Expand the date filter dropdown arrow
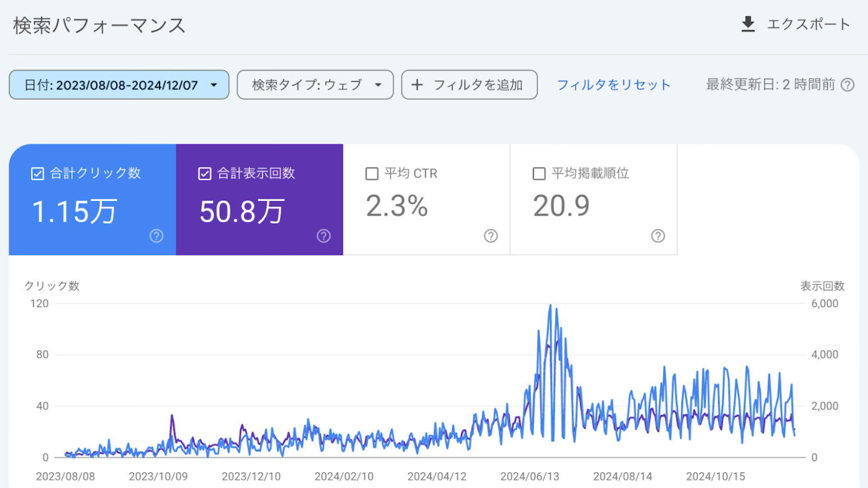The width and height of the screenshot is (868, 488). (x=214, y=85)
